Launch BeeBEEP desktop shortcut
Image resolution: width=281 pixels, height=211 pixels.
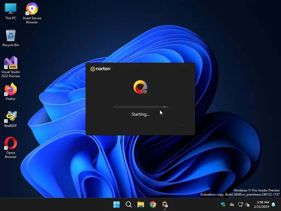point(11,119)
